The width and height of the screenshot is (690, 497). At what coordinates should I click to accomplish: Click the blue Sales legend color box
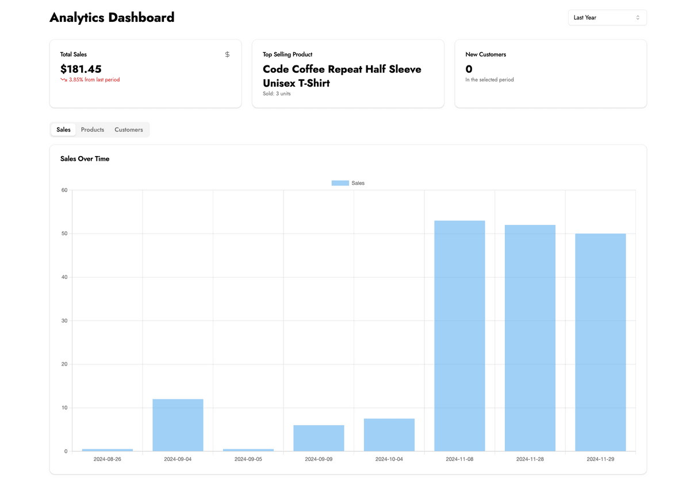340,183
